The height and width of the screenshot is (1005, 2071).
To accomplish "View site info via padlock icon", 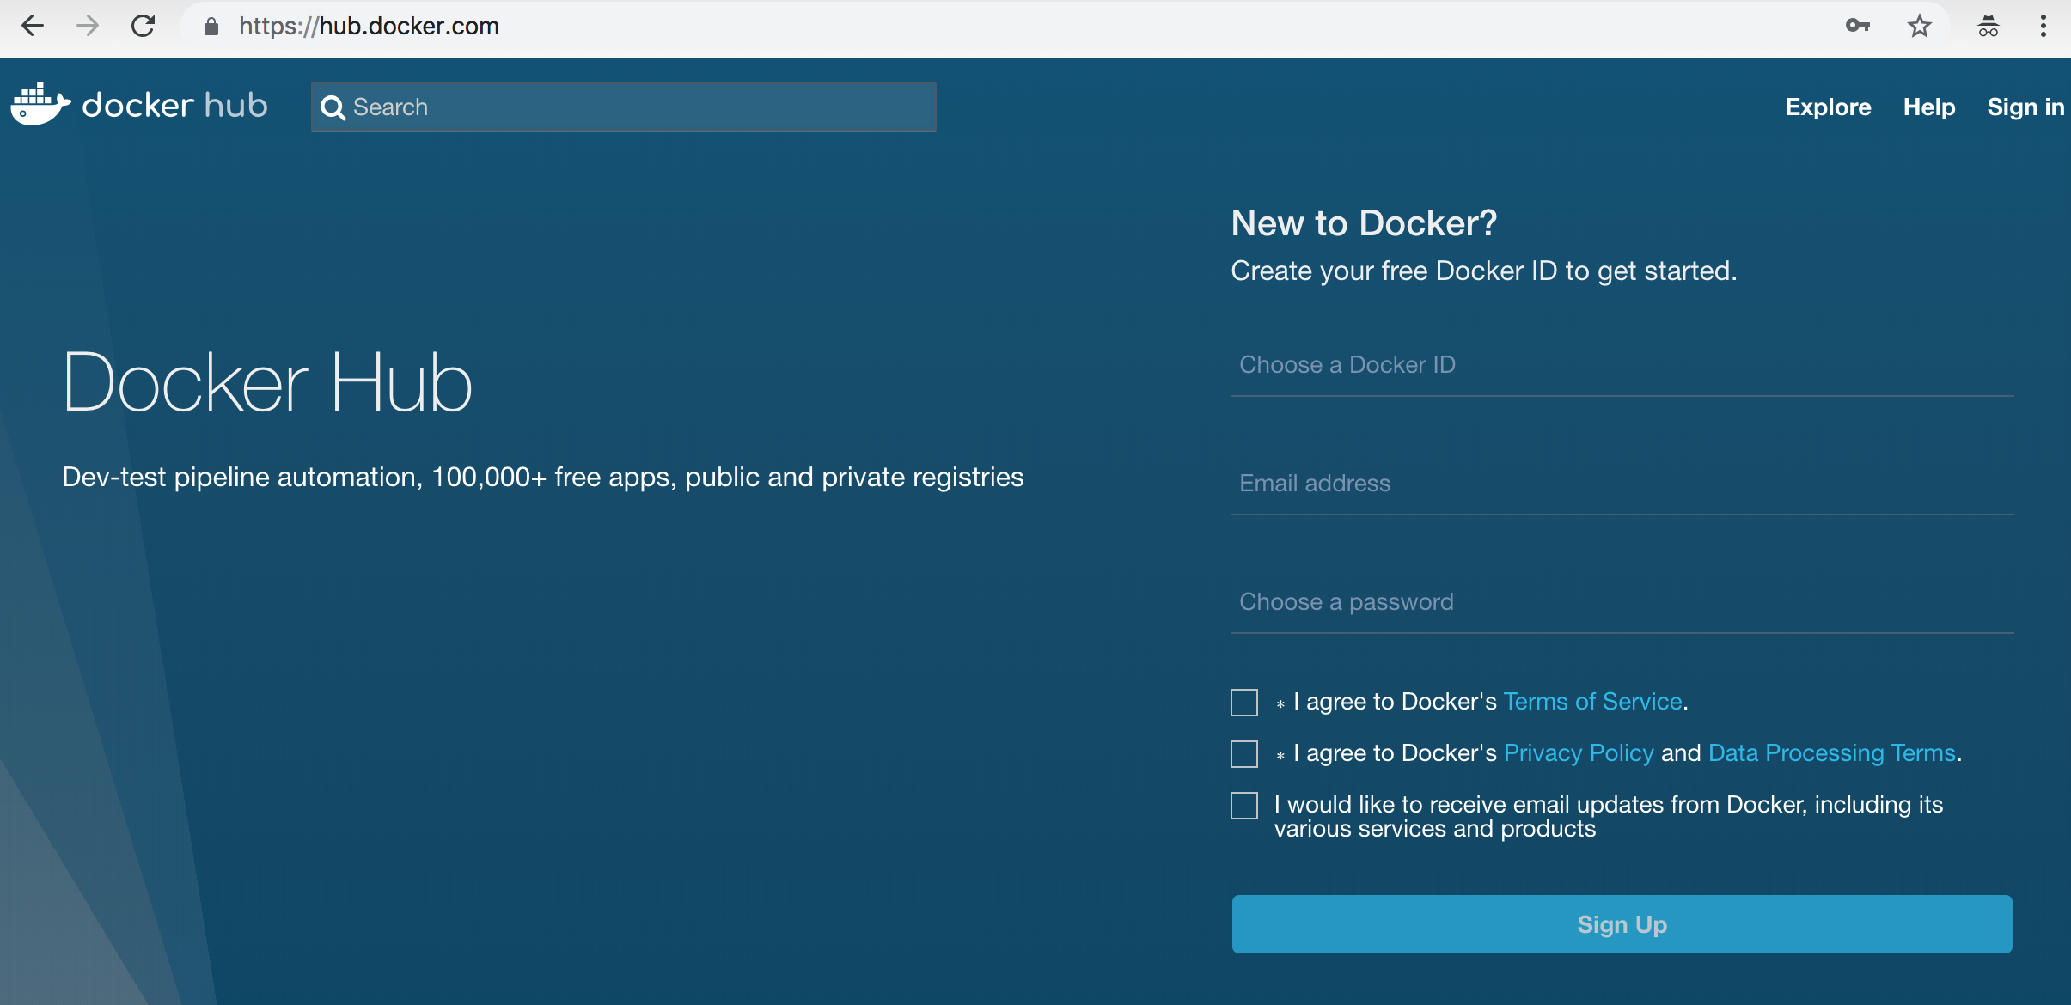I will coord(211,27).
